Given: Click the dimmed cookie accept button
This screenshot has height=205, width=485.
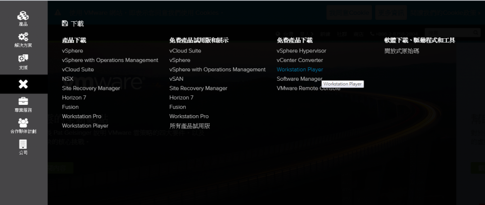Looking at the screenshot, I should click(x=349, y=13).
